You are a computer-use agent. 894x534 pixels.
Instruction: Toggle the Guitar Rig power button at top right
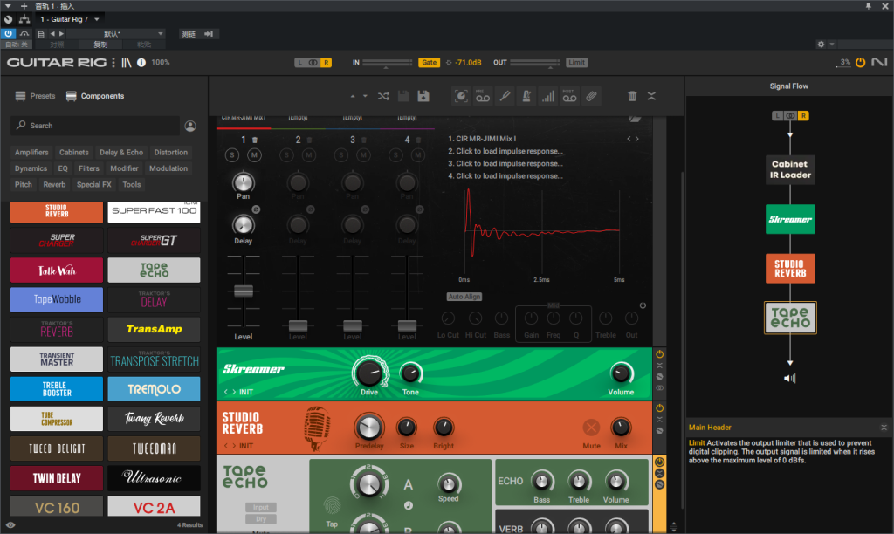[x=860, y=62]
